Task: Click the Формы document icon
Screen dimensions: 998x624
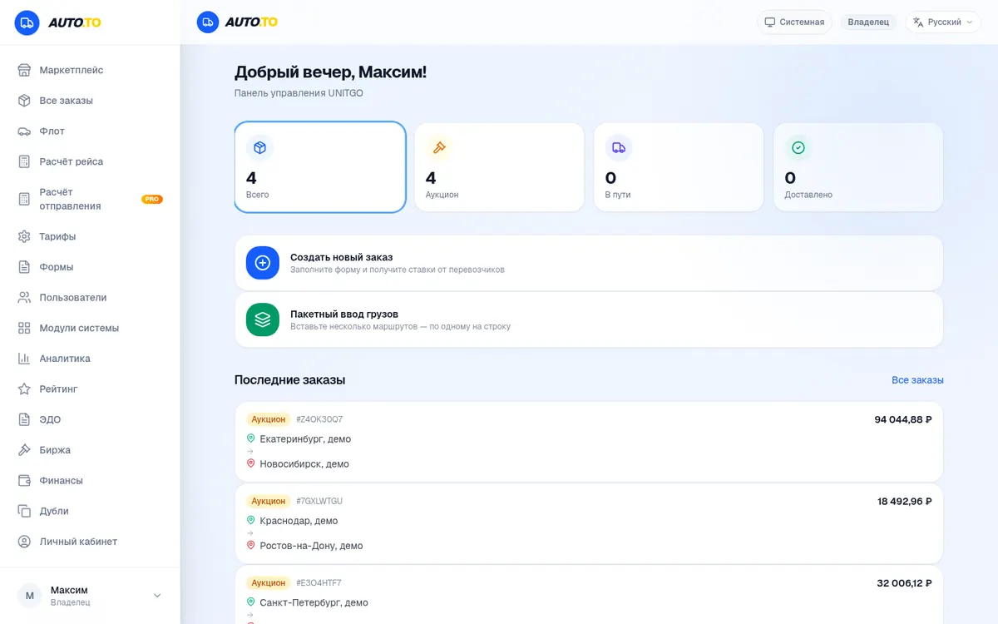Action: pyautogui.click(x=24, y=267)
